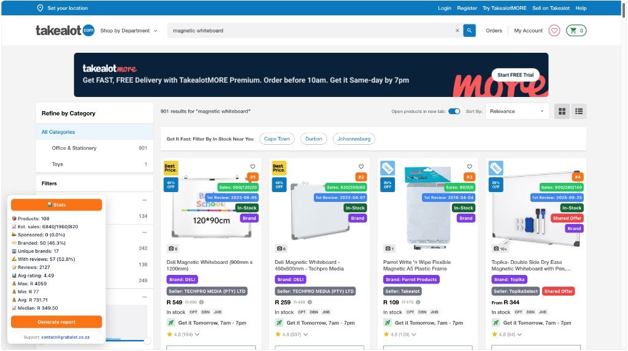Toggle Open products in new tab switch
The image size is (628, 351).
point(454,112)
